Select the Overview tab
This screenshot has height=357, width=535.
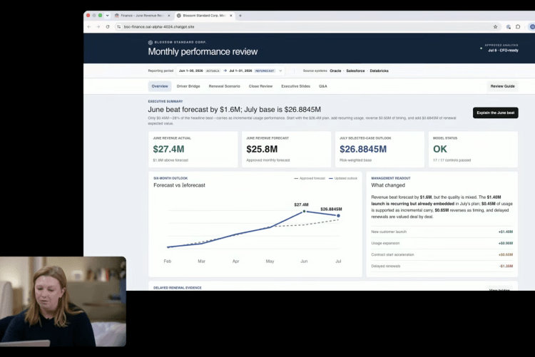click(x=160, y=86)
